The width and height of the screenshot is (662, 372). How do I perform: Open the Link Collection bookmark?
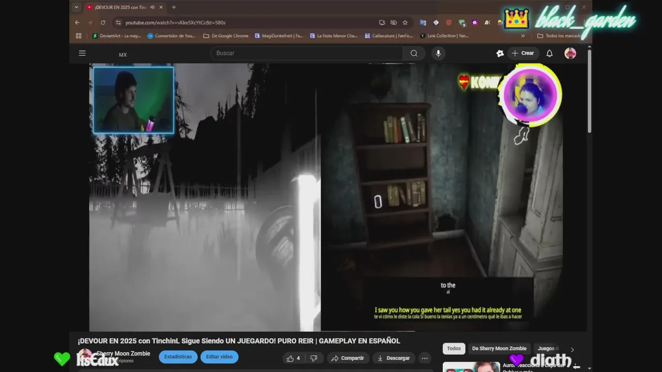(444, 36)
